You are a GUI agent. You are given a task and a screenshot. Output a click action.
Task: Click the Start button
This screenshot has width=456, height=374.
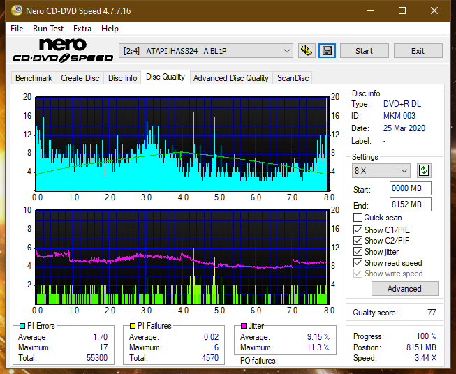[x=364, y=51]
